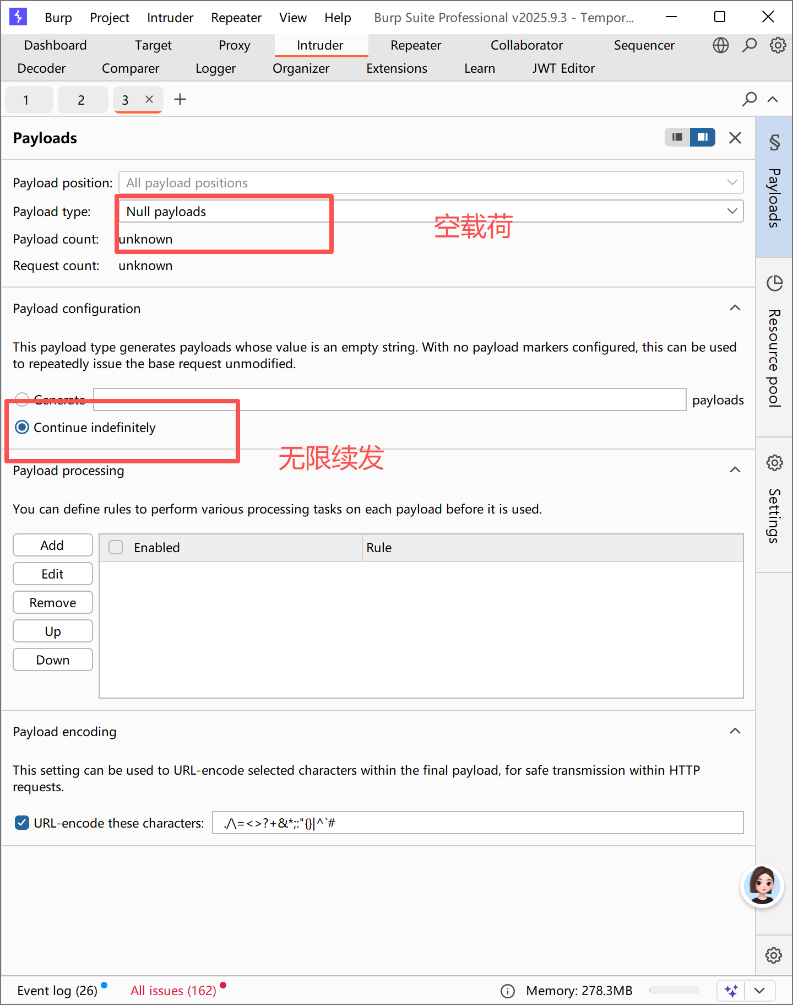793x1005 pixels.
Task: Switch to Intruder tab 2
Action: pos(82,100)
